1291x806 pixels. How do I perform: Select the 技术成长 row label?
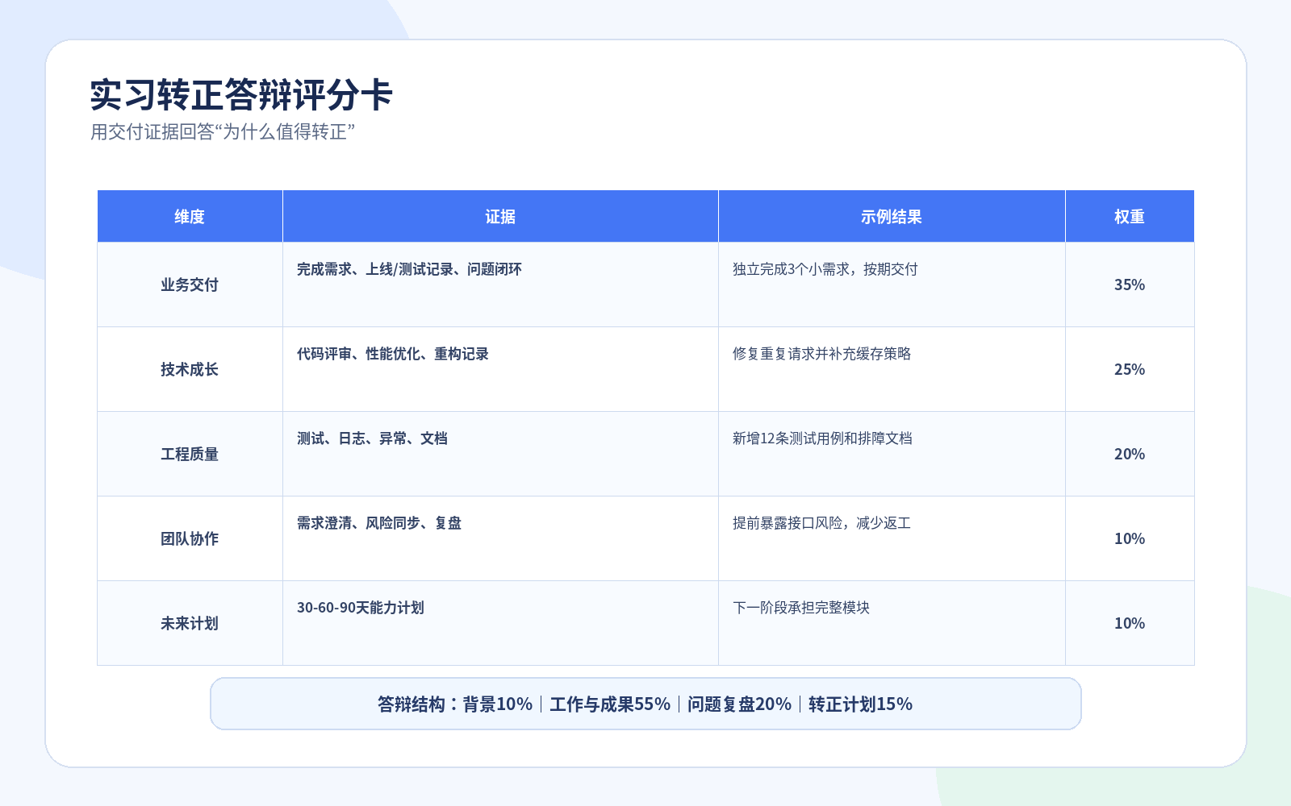coord(190,369)
